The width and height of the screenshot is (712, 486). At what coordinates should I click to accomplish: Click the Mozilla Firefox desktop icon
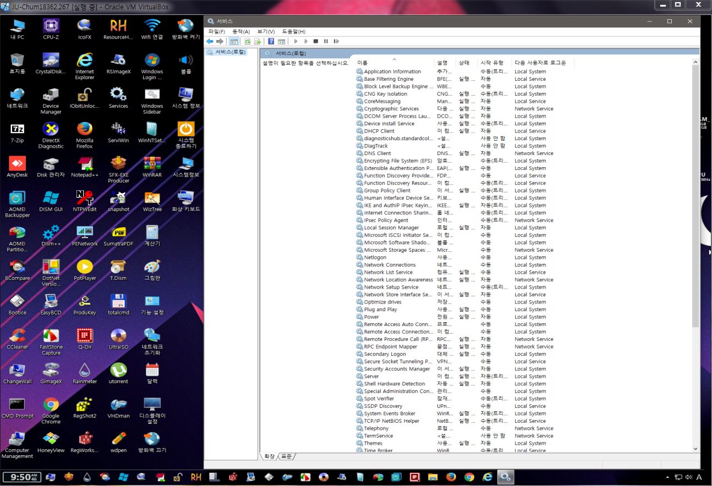(x=85, y=135)
